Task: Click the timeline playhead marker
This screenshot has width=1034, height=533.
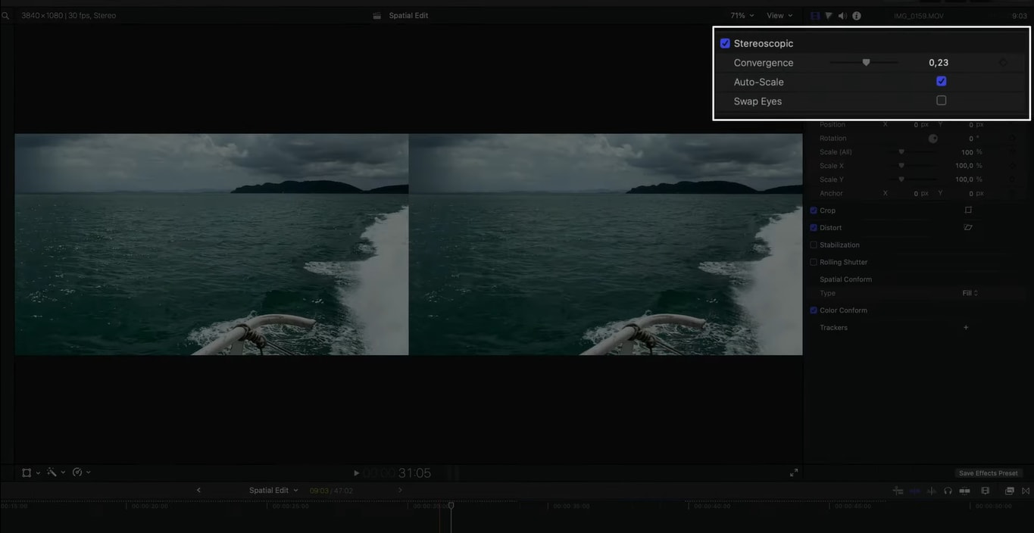Action: click(x=451, y=505)
